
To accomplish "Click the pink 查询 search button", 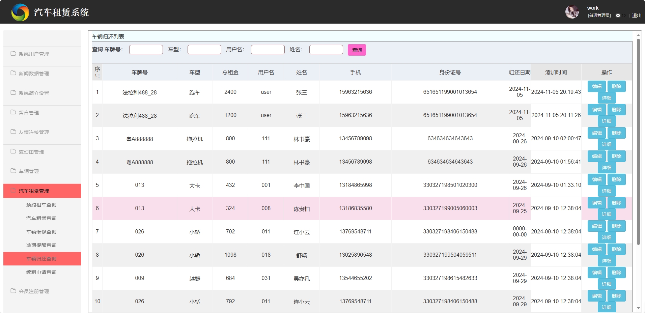I will 356,50.
